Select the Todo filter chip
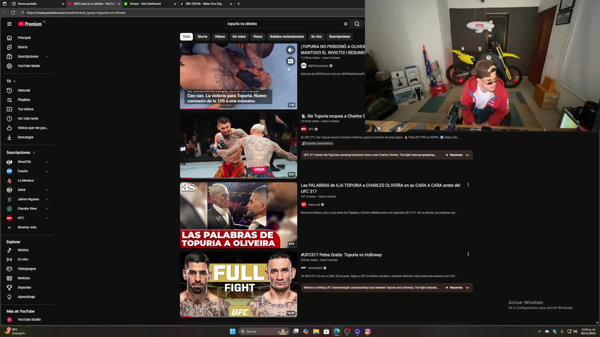The height and width of the screenshot is (337, 600). pos(187,37)
